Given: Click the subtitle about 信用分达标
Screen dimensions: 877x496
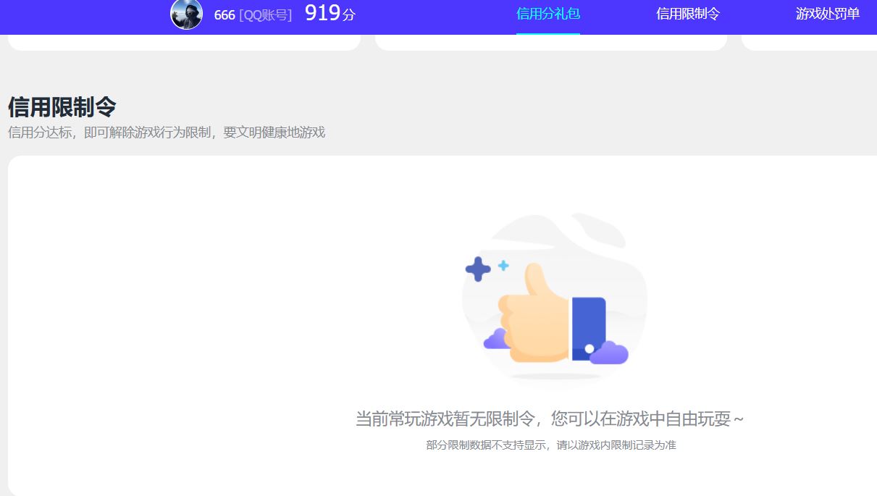Looking at the screenshot, I should [x=167, y=133].
